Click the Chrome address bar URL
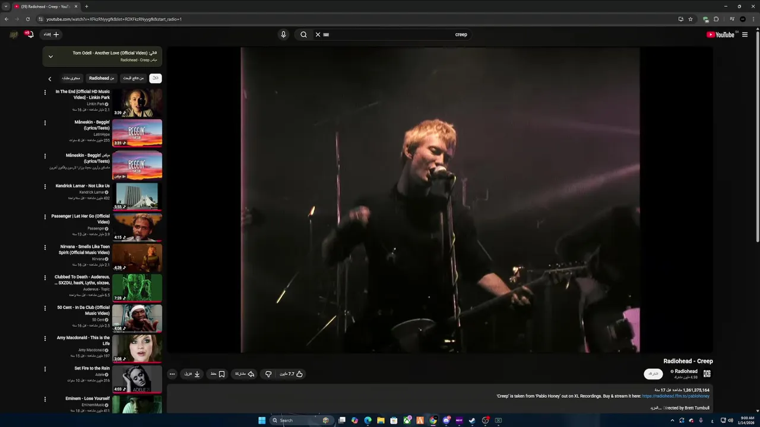Screen dimensions: 760x427 114,19
